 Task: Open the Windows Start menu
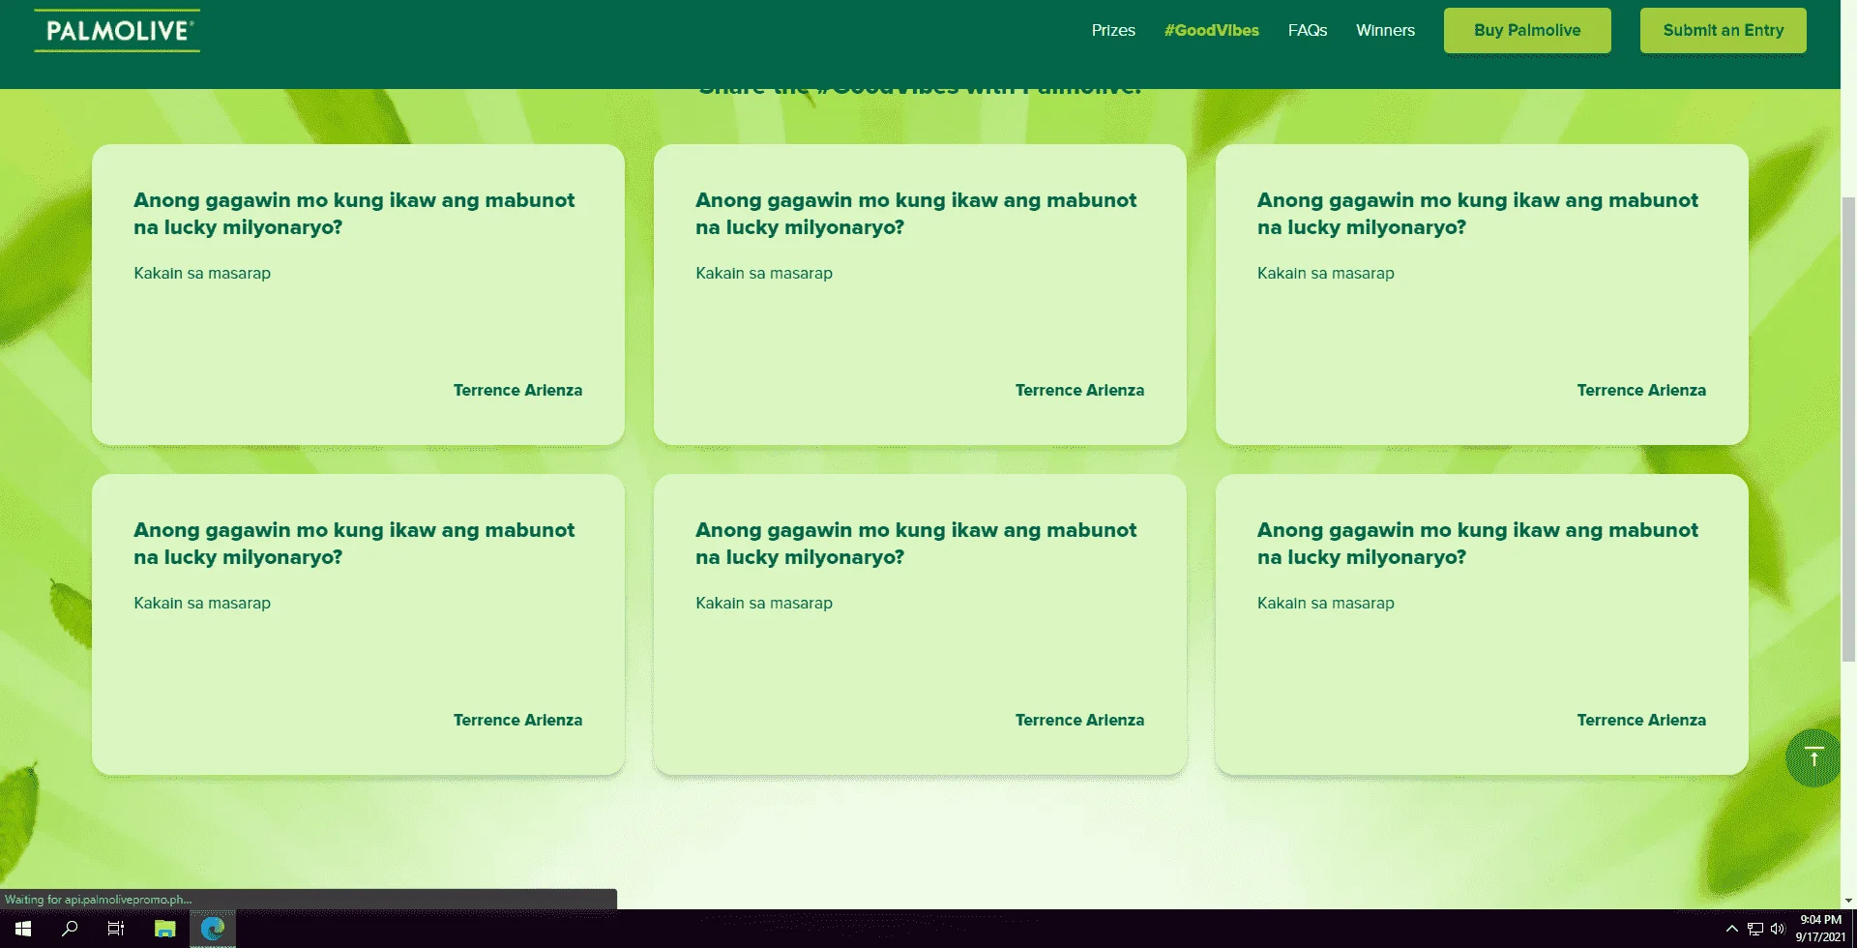23,929
